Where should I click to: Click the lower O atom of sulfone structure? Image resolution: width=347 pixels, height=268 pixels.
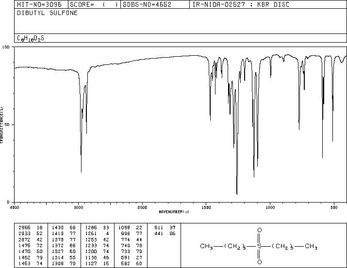(x=259, y=262)
